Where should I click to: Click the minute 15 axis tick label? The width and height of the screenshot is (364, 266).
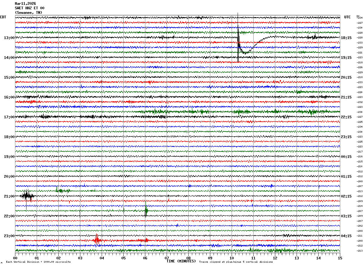point(340,258)
